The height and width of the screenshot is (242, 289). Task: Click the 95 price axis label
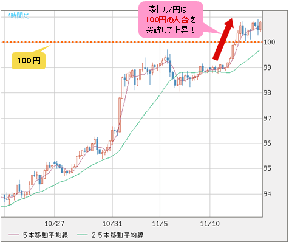[x=267, y=168]
